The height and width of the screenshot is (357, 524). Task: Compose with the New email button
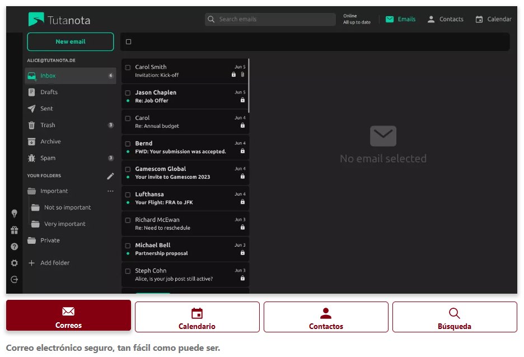point(71,42)
